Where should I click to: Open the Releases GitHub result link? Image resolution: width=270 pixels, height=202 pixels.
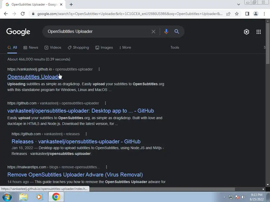(76, 142)
